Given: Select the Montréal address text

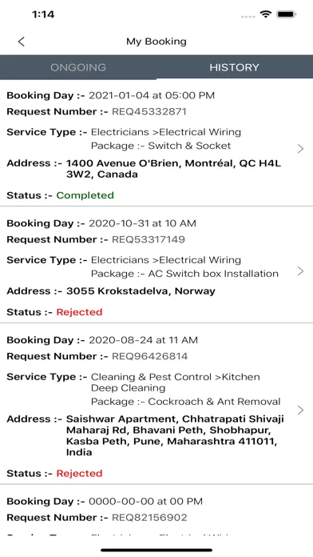Looking at the screenshot, I should tap(174, 169).
